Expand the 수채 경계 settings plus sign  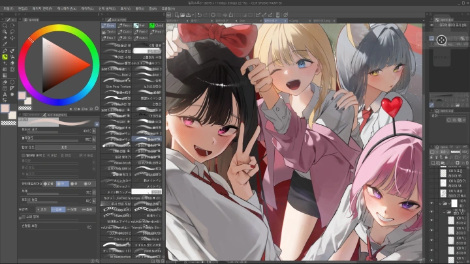(20, 218)
